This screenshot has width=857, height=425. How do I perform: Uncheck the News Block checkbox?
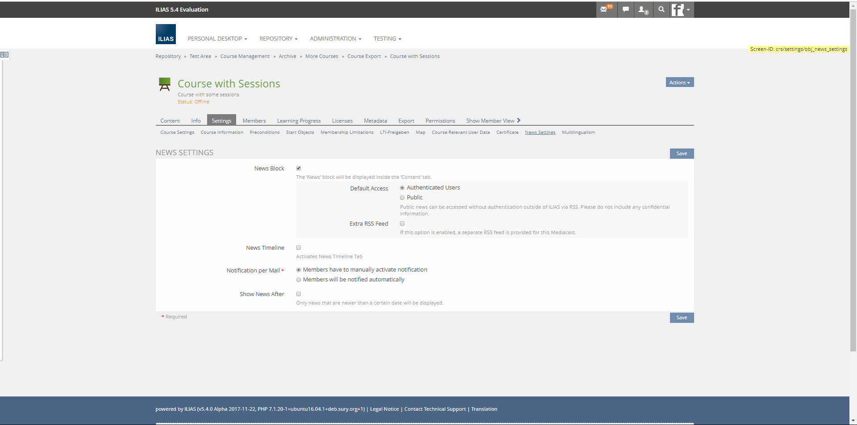tap(299, 168)
